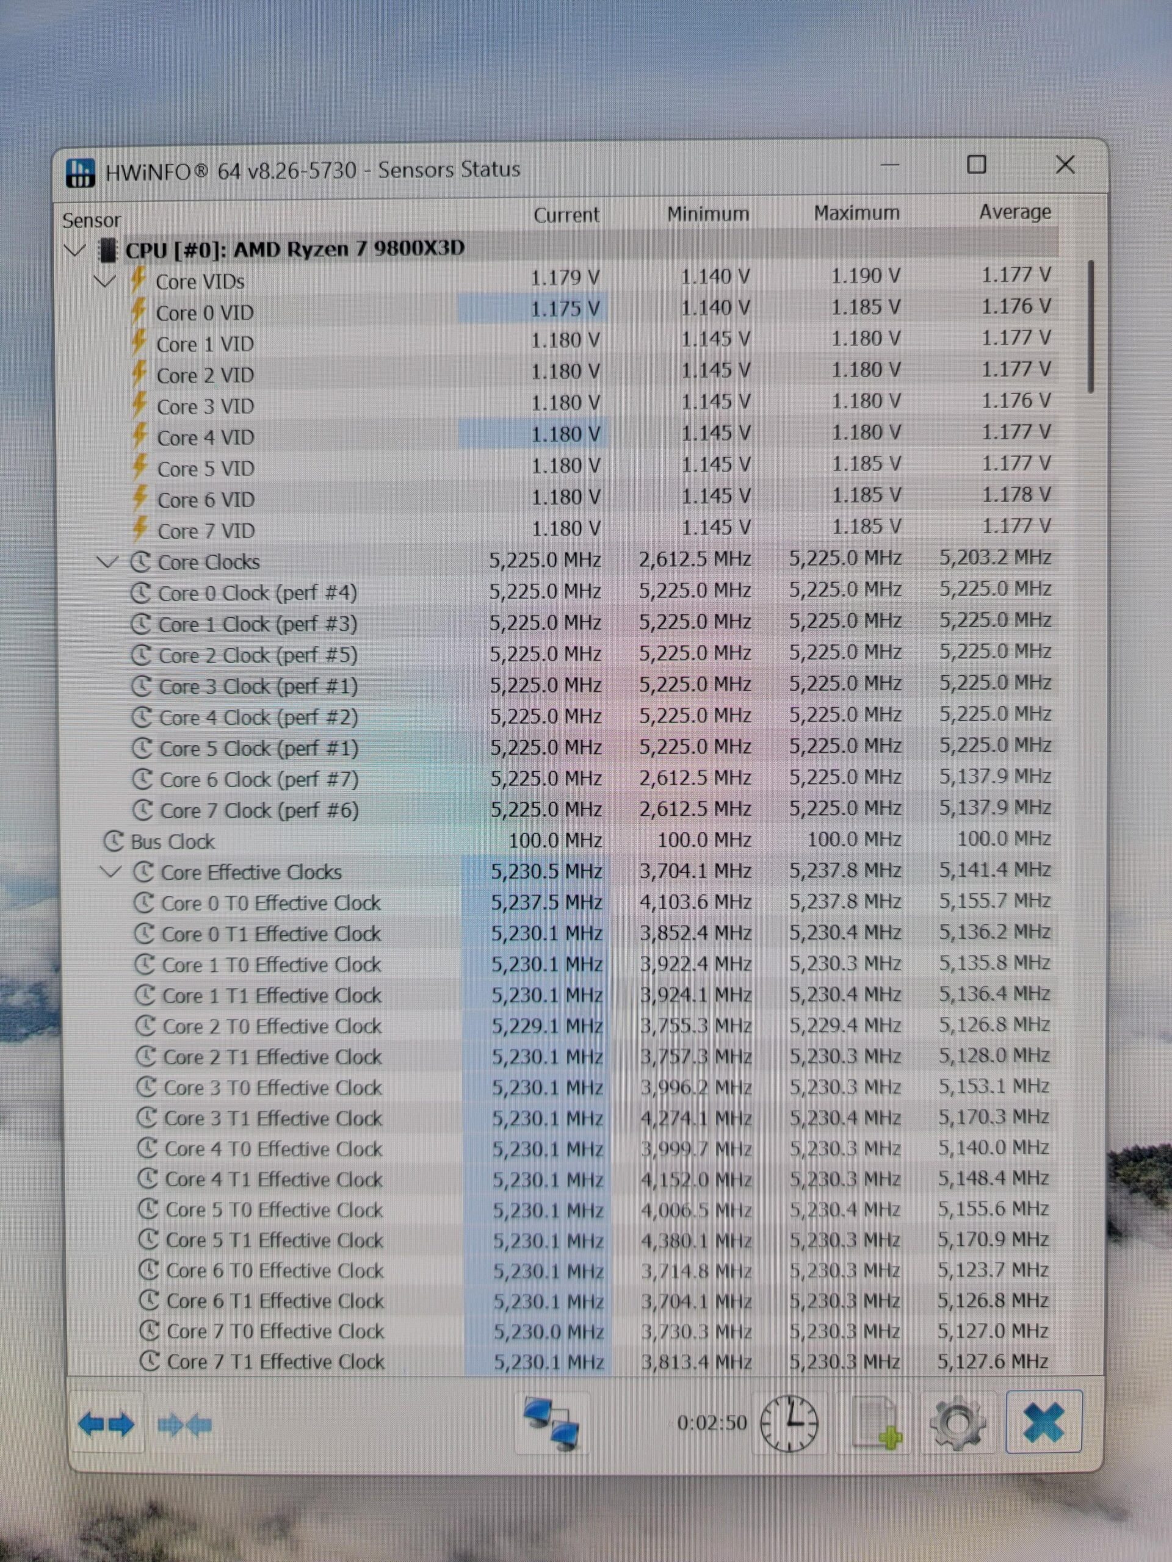Viewport: 1172px width, 1562px height.
Task: Click the Sensor column header
Action: [92, 220]
